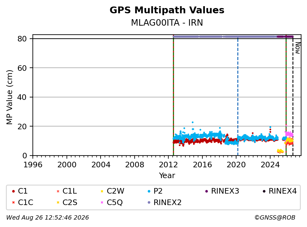Click the P2 blue legend dot

149,191
